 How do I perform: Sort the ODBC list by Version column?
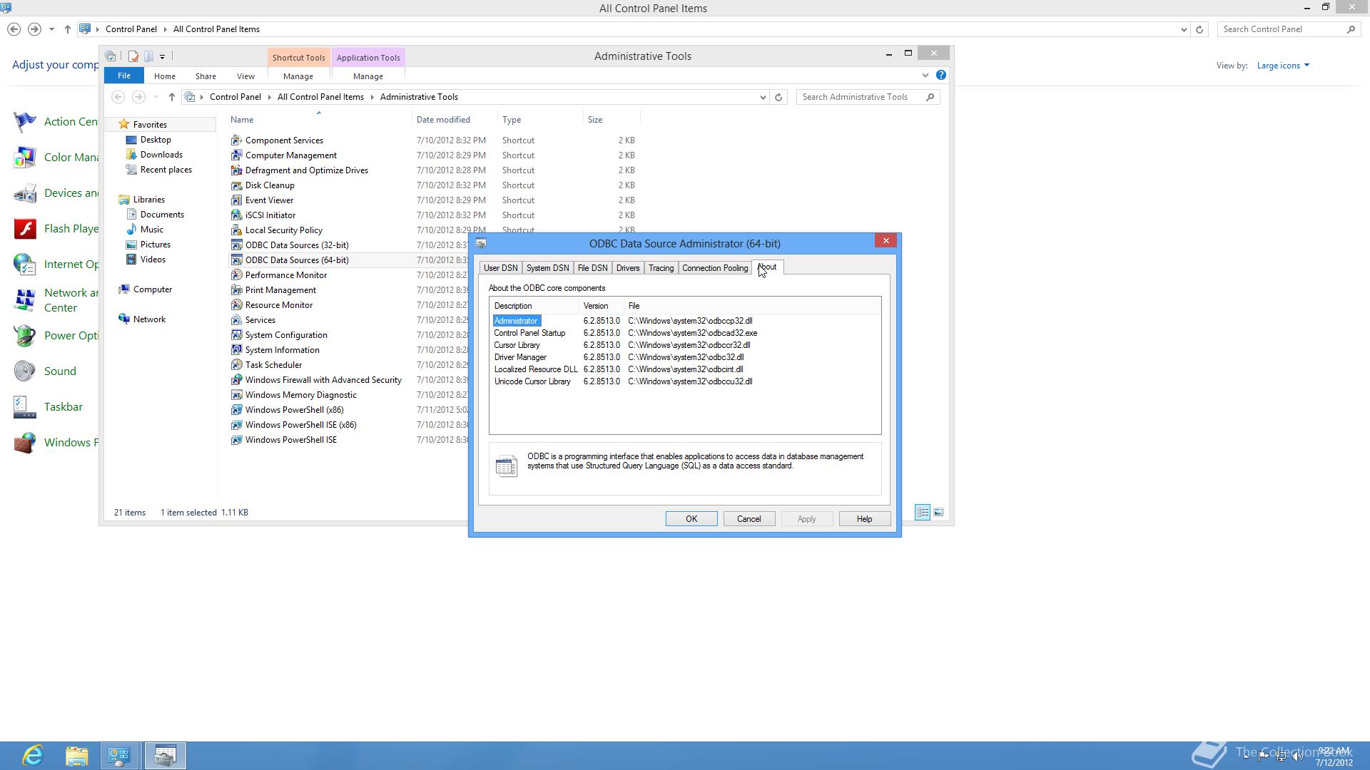coord(602,306)
